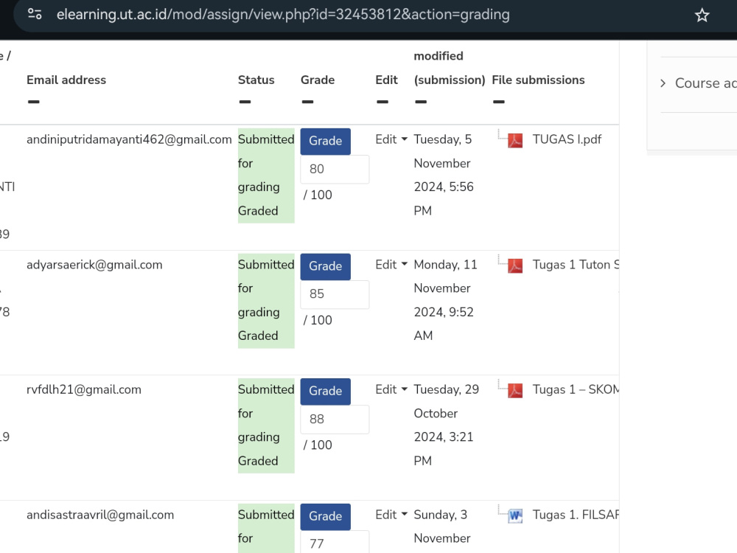Image resolution: width=737 pixels, height=553 pixels.
Task: Sort by File submissions column header
Action: [538, 80]
